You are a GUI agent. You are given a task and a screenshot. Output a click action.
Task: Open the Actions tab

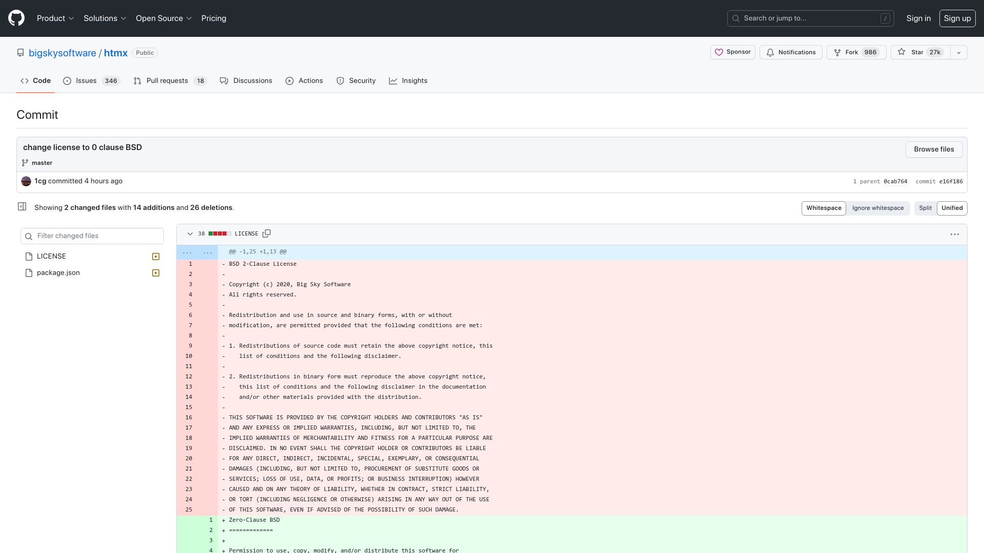pos(304,81)
